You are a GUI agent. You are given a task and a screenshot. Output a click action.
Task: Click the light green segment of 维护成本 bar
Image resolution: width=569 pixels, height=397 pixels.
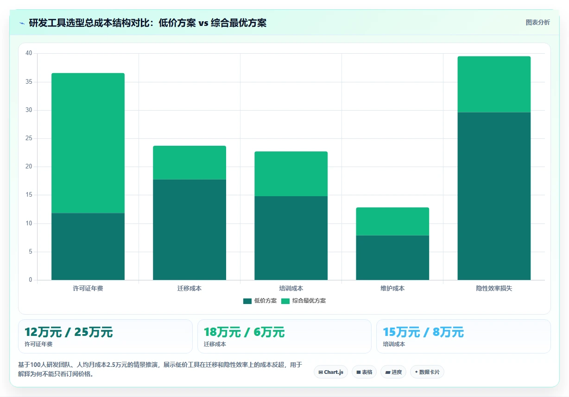(392, 221)
